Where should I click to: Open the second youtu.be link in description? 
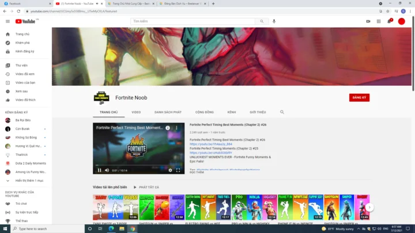tap(211, 153)
